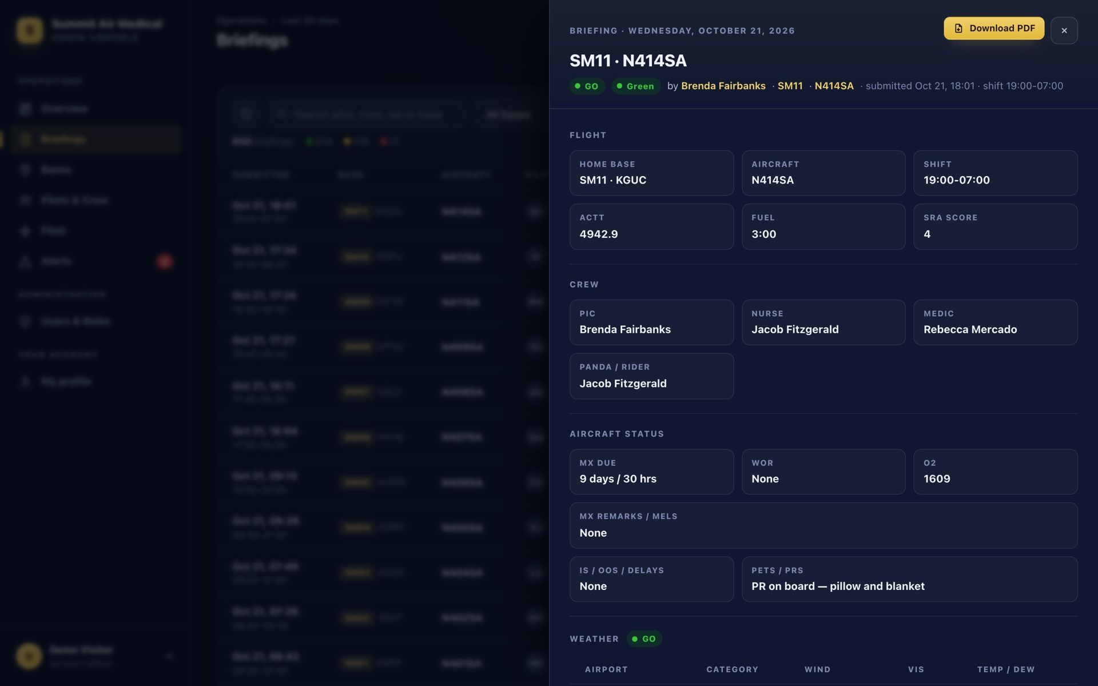Click the Category column header
Viewport: 1098px width, 686px height.
tap(732, 669)
